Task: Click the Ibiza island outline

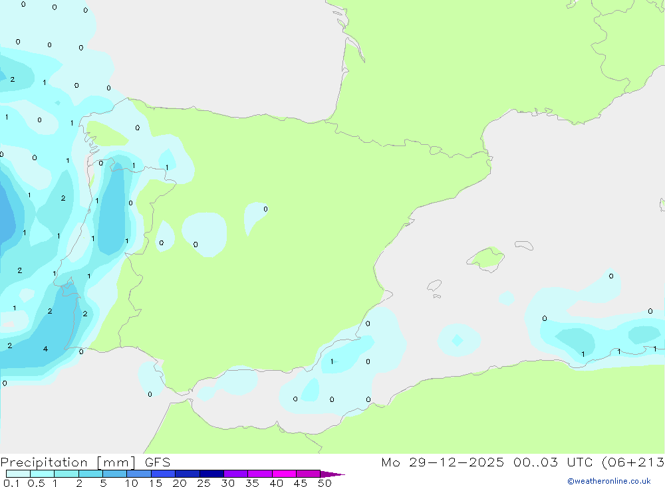Action: [x=434, y=285]
